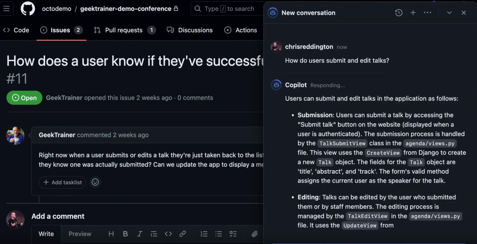This screenshot has height=244, width=477.
Task: Open the Copilot conversation options menu
Action: [x=427, y=13]
